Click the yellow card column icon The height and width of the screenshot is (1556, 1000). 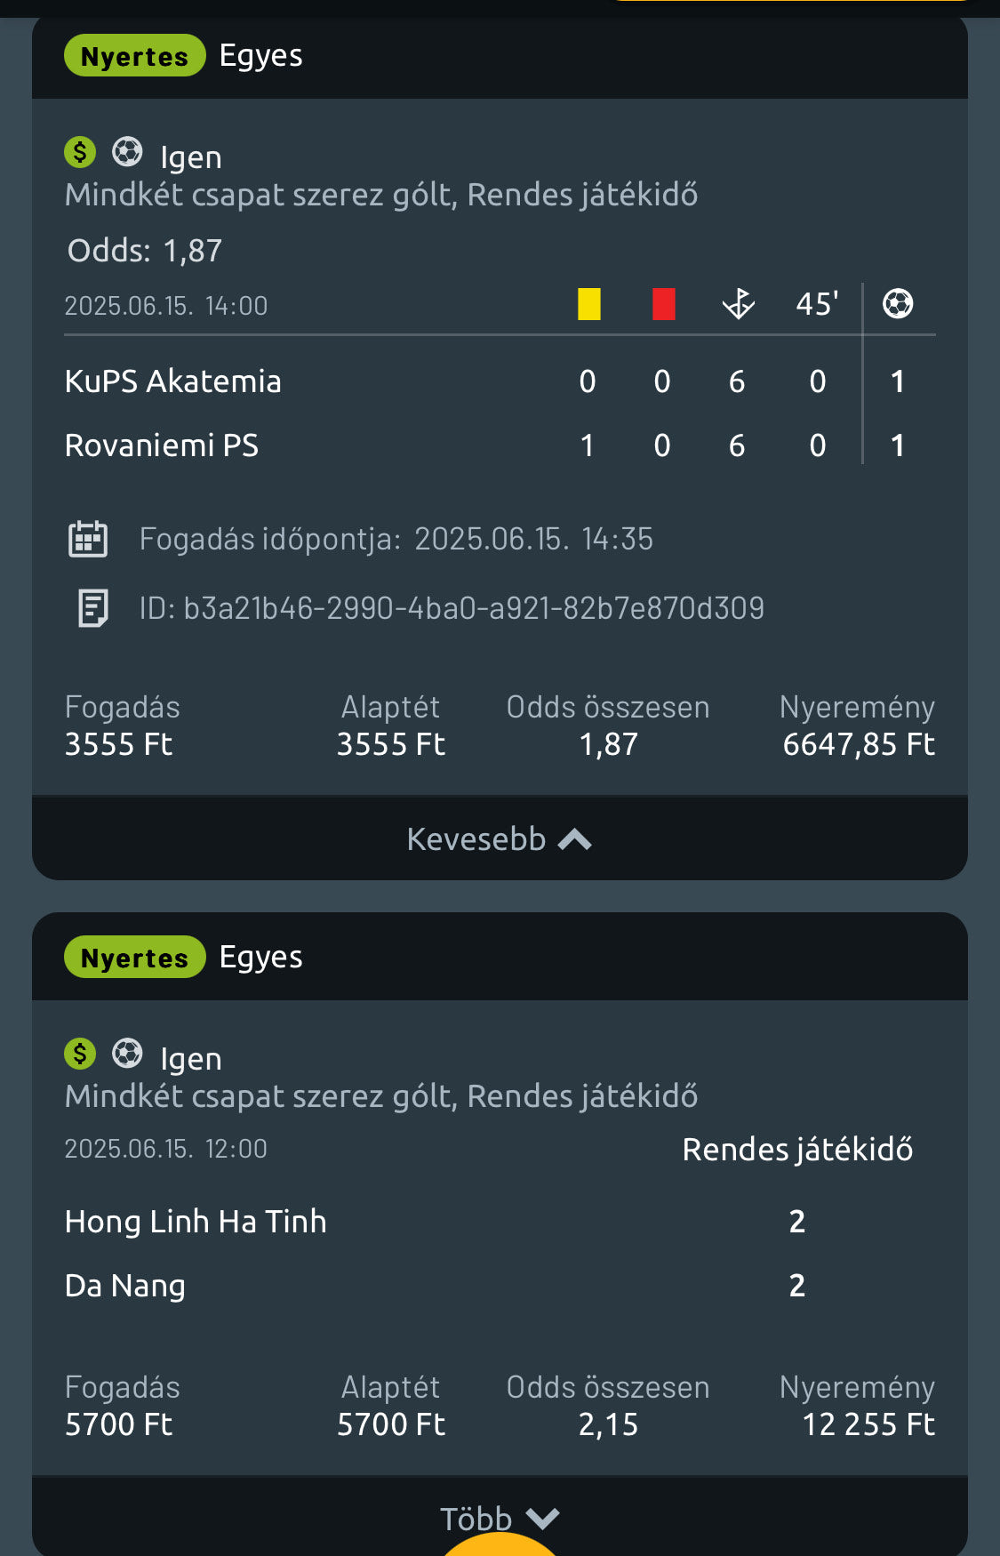[588, 304]
